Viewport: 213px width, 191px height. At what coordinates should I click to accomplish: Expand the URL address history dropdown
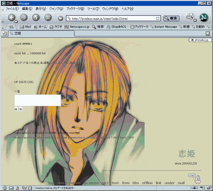[158, 18]
